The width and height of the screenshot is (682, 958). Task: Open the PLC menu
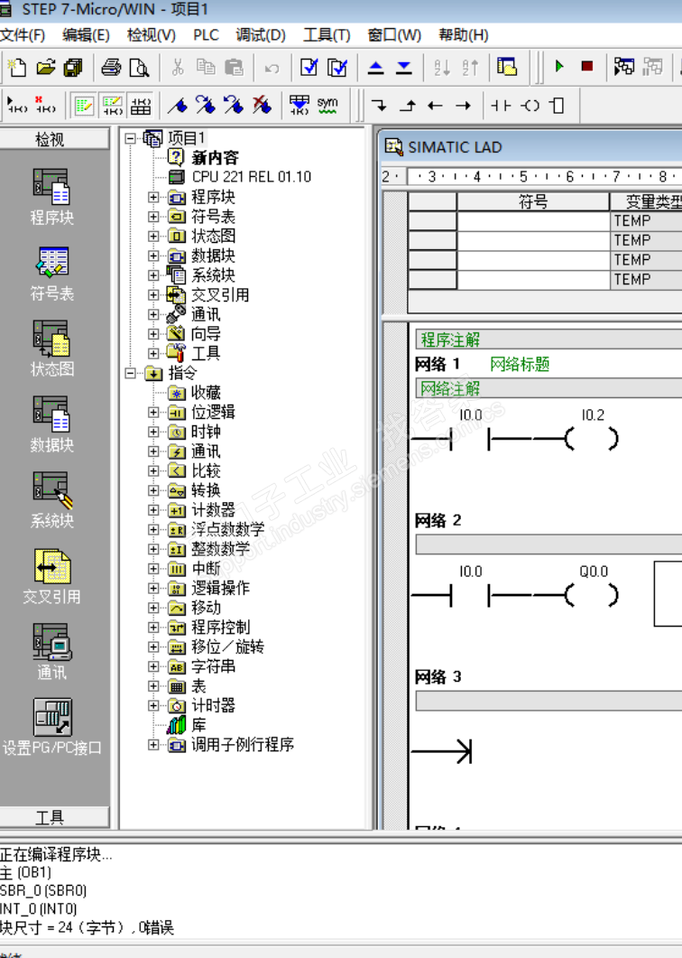click(206, 35)
